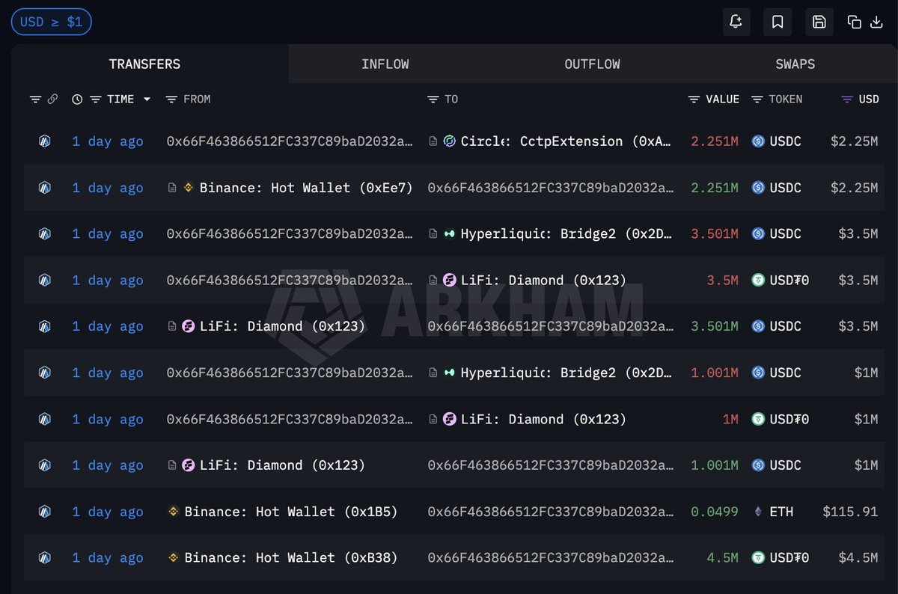Open the TOKEN column filter
Image resolution: width=898 pixels, height=594 pixels.
(x=757, y=99)
